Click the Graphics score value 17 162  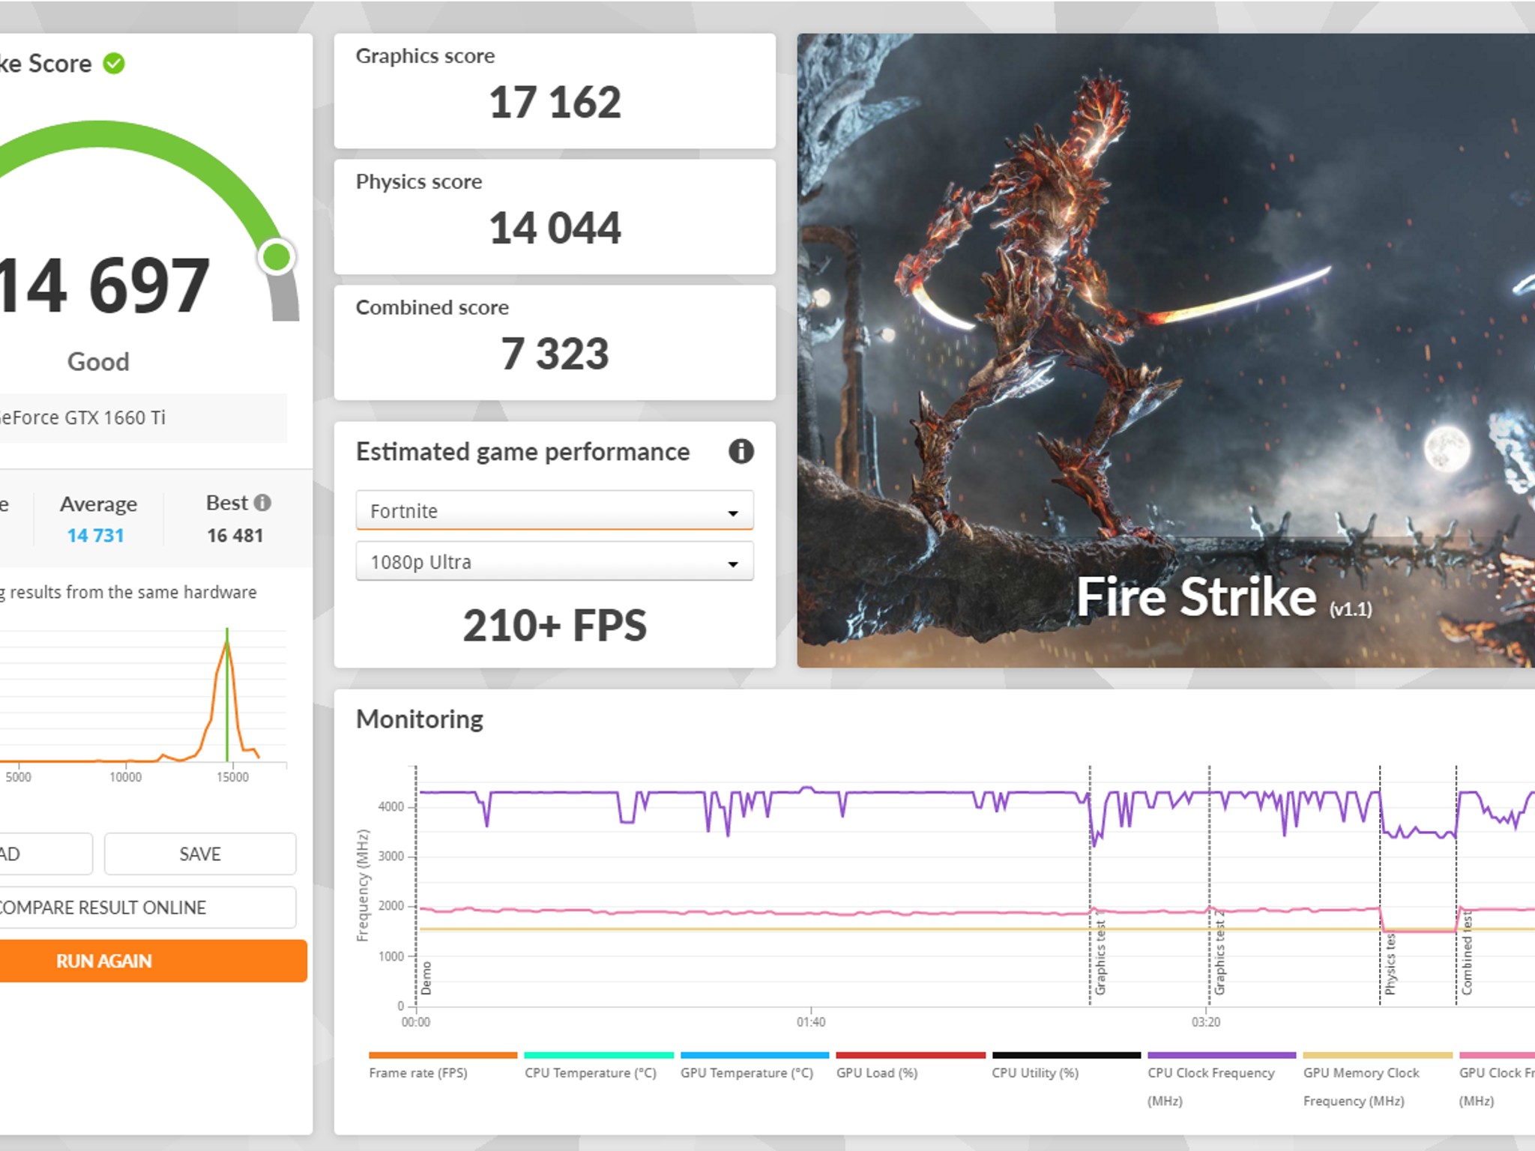(555, 102)
